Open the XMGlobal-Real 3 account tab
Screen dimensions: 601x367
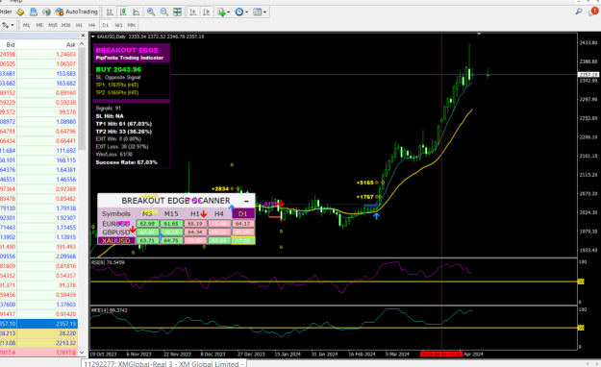point(163,363)
